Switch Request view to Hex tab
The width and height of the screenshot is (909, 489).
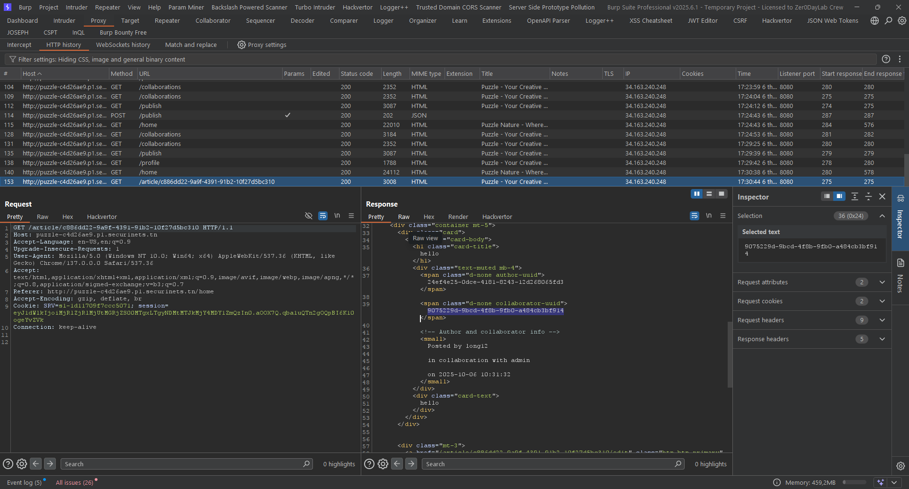coord(68,217)
